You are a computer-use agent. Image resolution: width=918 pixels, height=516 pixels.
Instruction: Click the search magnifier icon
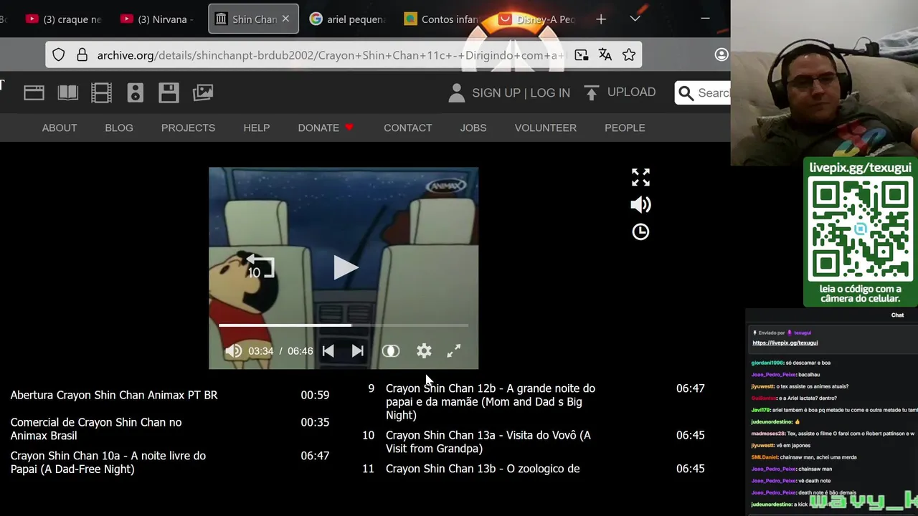[x=686, y=93]
